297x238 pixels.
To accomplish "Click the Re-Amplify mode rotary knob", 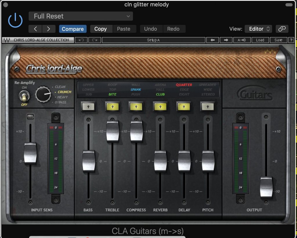I will [44, 95].
